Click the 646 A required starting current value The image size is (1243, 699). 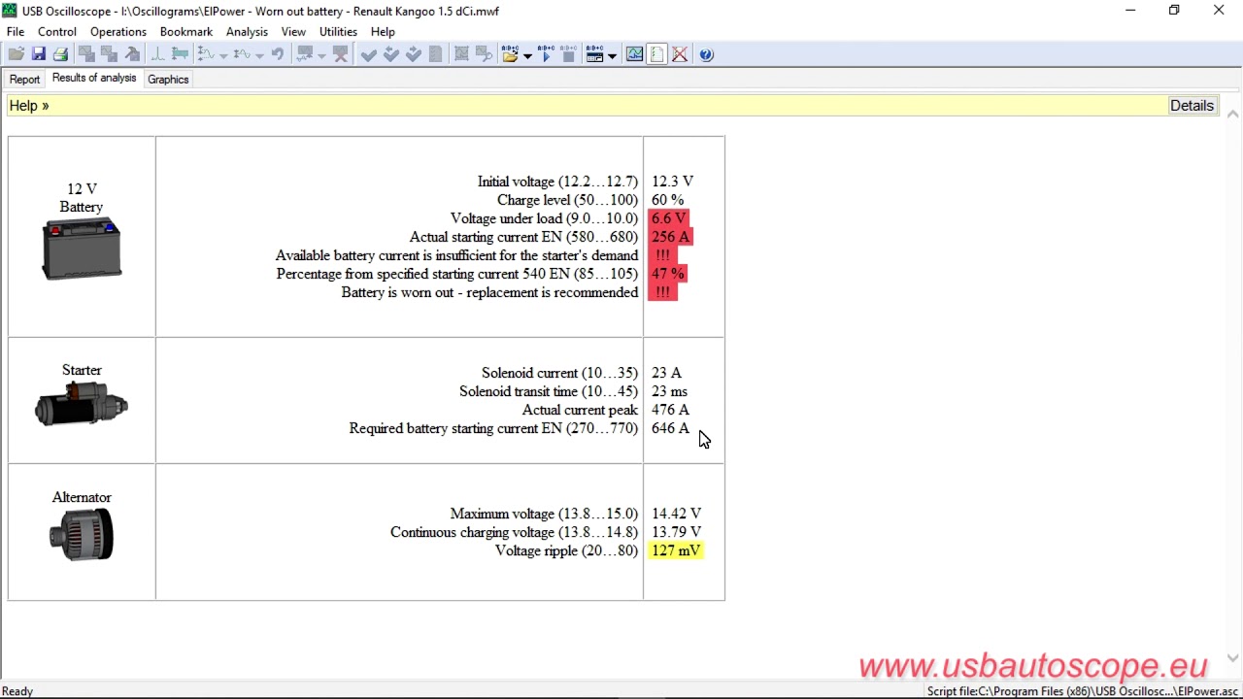[670, 428]
